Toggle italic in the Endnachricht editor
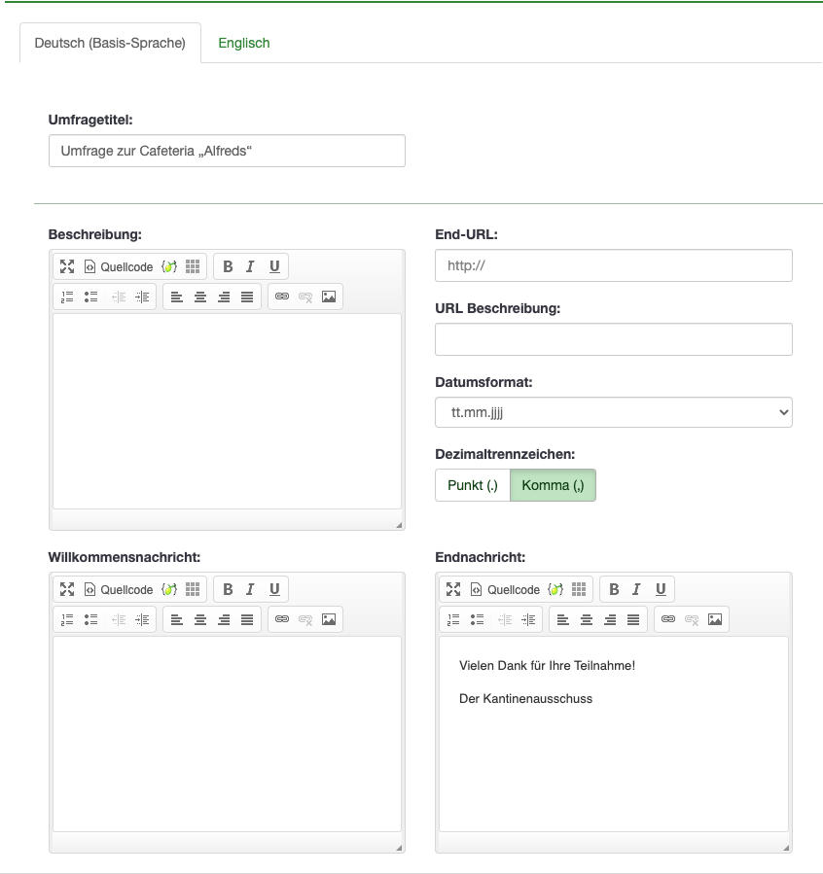The height and width of the screenshot is (874, 823). [x=637, y=589]
